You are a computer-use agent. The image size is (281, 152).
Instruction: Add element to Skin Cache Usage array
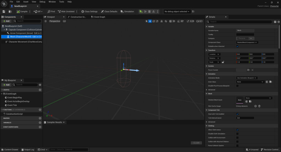click(x=255, y=106)
